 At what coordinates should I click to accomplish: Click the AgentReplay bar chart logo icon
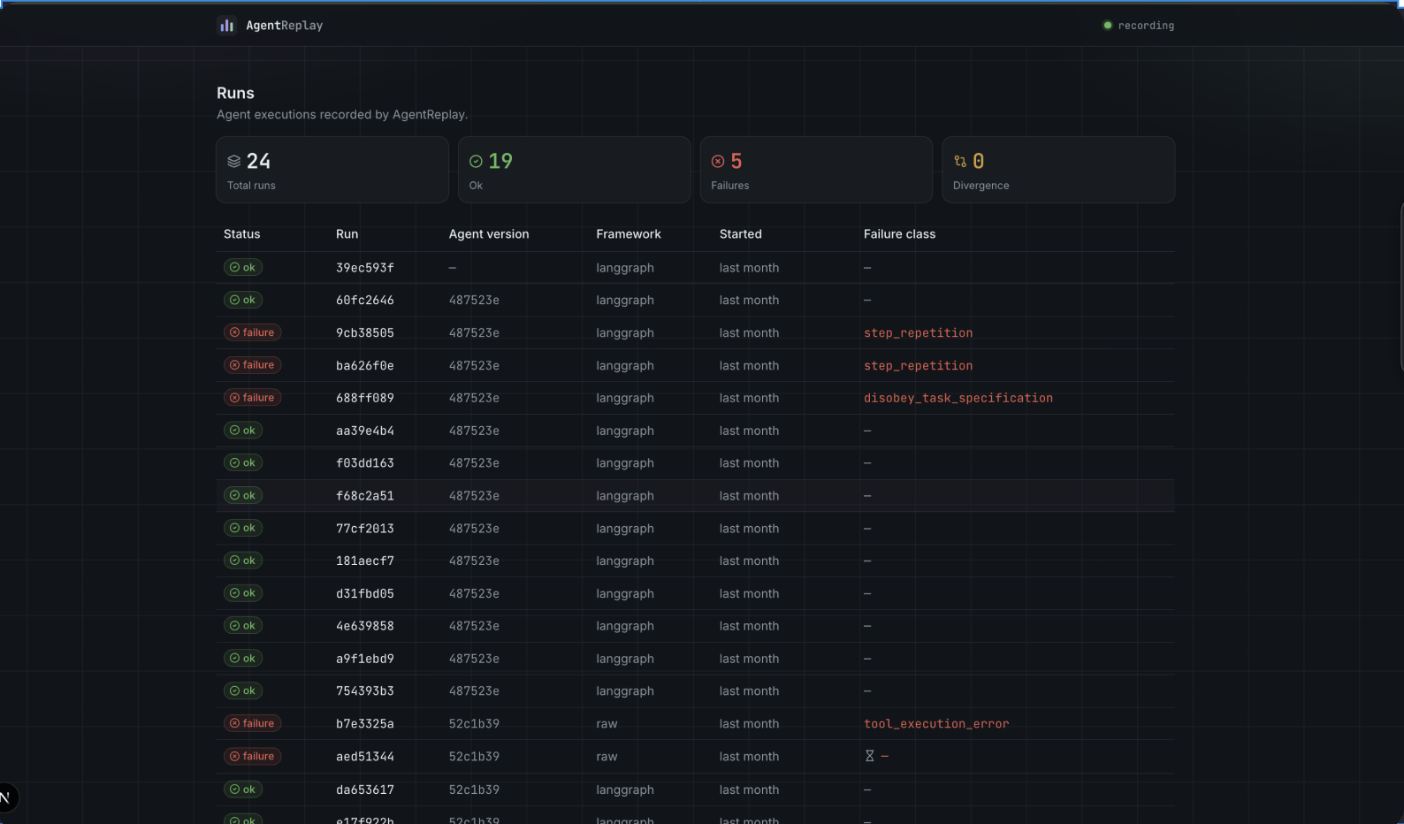click(227, 26)
